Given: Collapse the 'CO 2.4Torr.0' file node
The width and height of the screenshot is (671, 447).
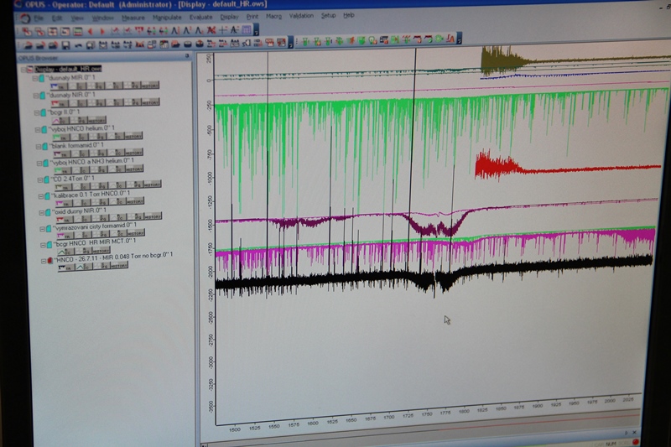Looking at the screenshot, I should [x=39, y=179].
